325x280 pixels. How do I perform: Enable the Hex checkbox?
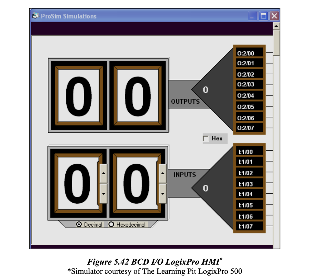(x=206, y=138)
